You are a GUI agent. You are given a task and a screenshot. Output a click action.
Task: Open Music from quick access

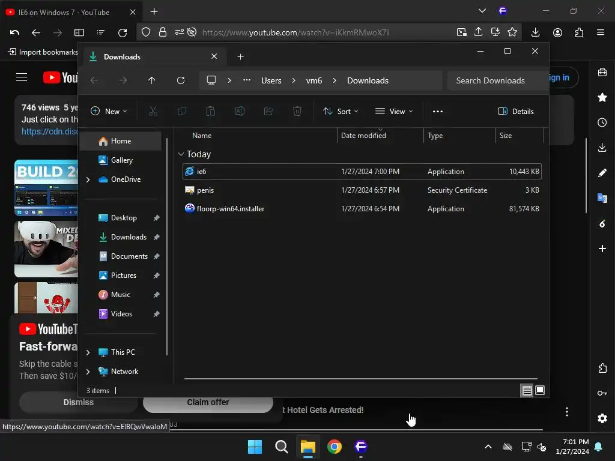tap(120, 295)
